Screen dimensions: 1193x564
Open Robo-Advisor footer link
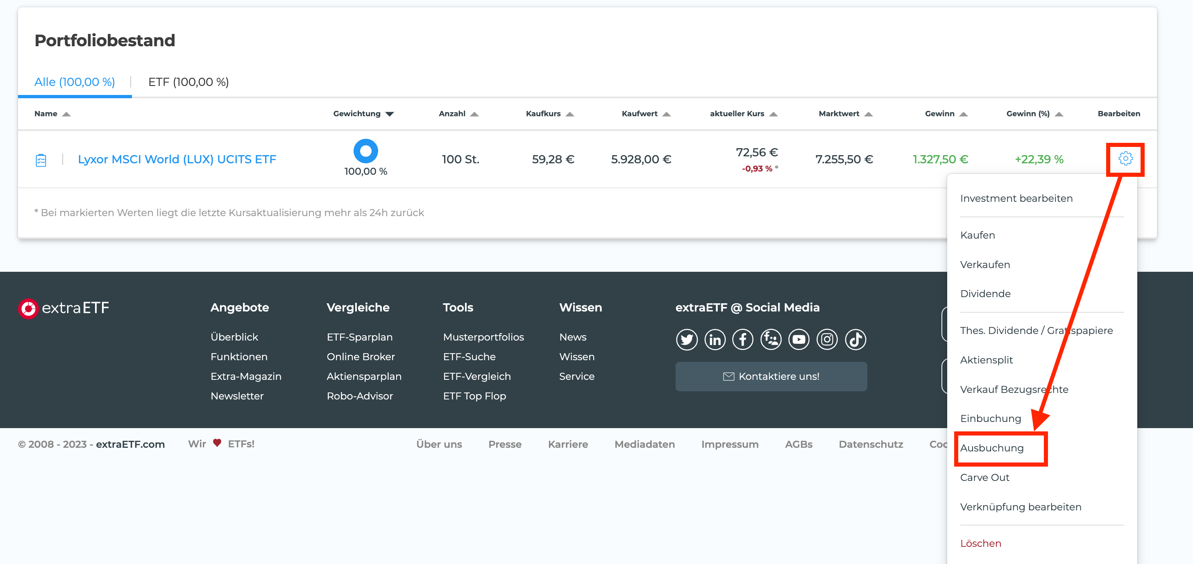[x=359, y=396]
